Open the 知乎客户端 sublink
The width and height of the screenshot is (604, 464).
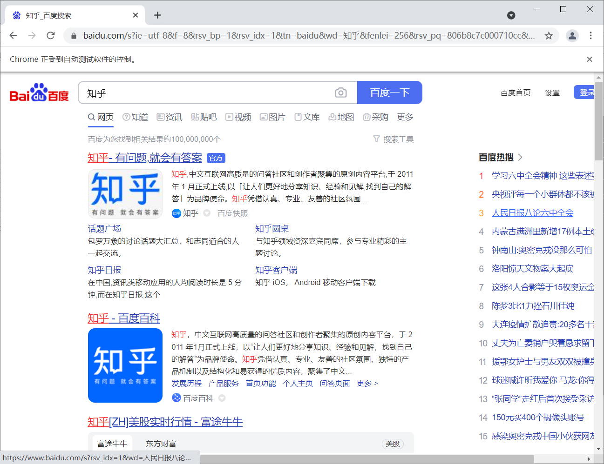tap(276, 270)
